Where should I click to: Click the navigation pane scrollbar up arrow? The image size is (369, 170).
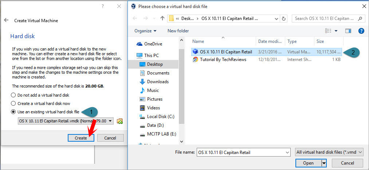[x=181, y=40]
